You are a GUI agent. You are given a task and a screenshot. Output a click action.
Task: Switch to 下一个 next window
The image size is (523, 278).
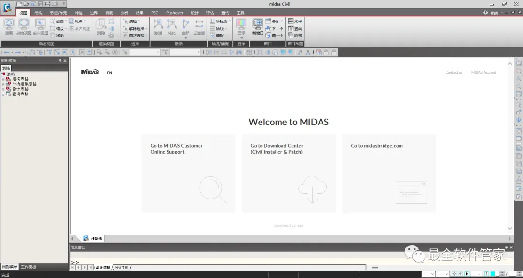pyautogui.click(x=275, y=29)
